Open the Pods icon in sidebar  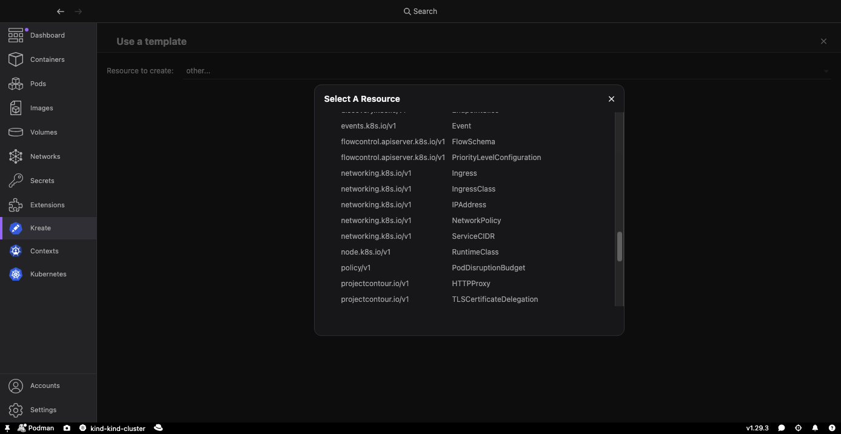pos(16,84)
